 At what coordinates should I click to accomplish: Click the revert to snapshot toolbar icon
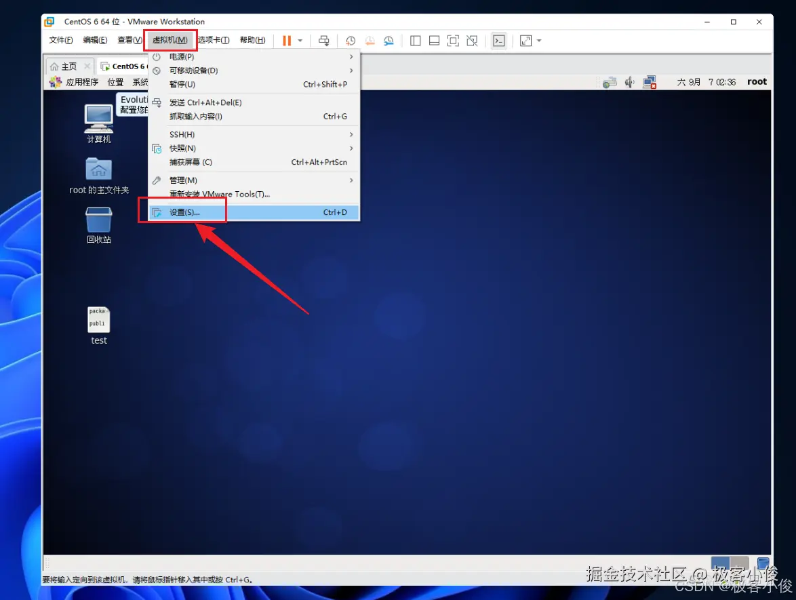click(370, 41)
